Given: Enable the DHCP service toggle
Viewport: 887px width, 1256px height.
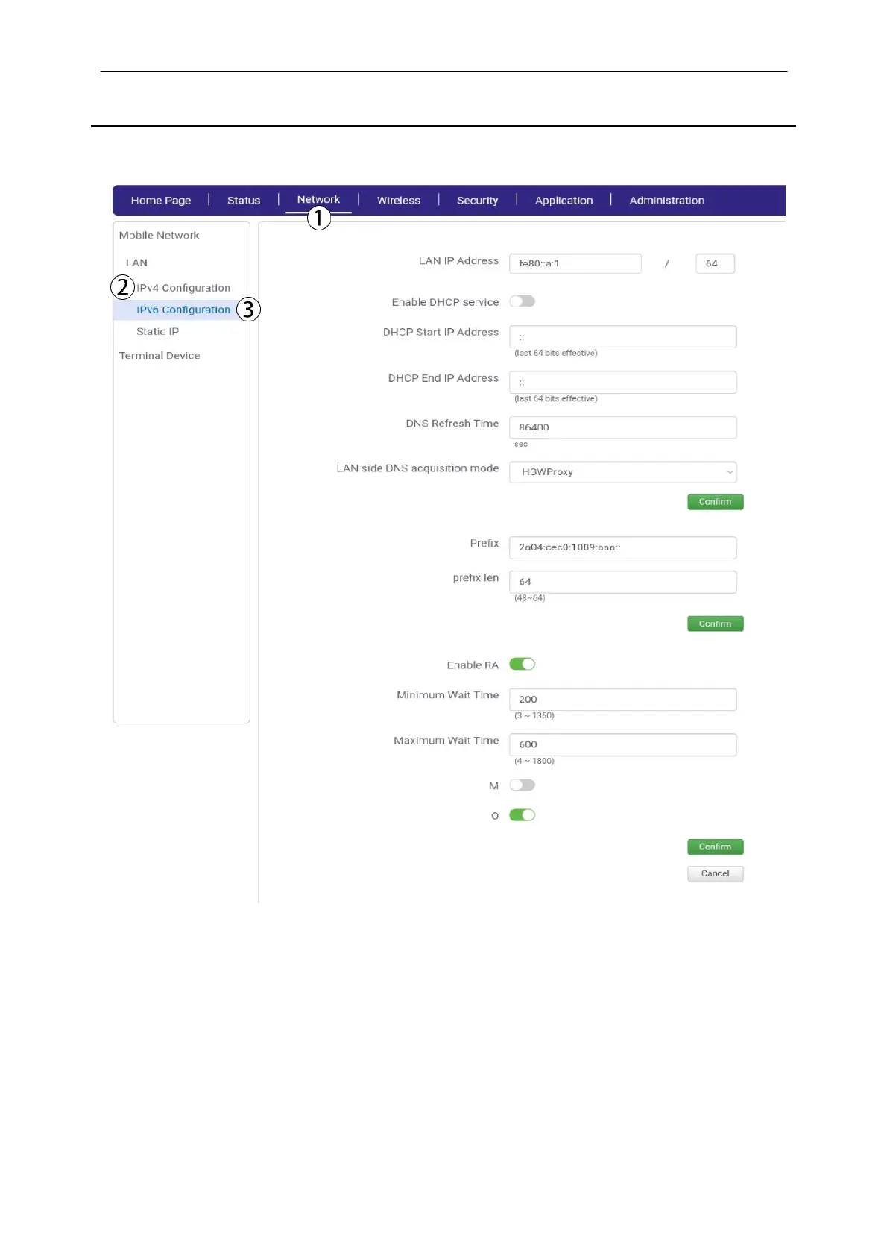Looking at the screenshot, I should pos(522,301).
